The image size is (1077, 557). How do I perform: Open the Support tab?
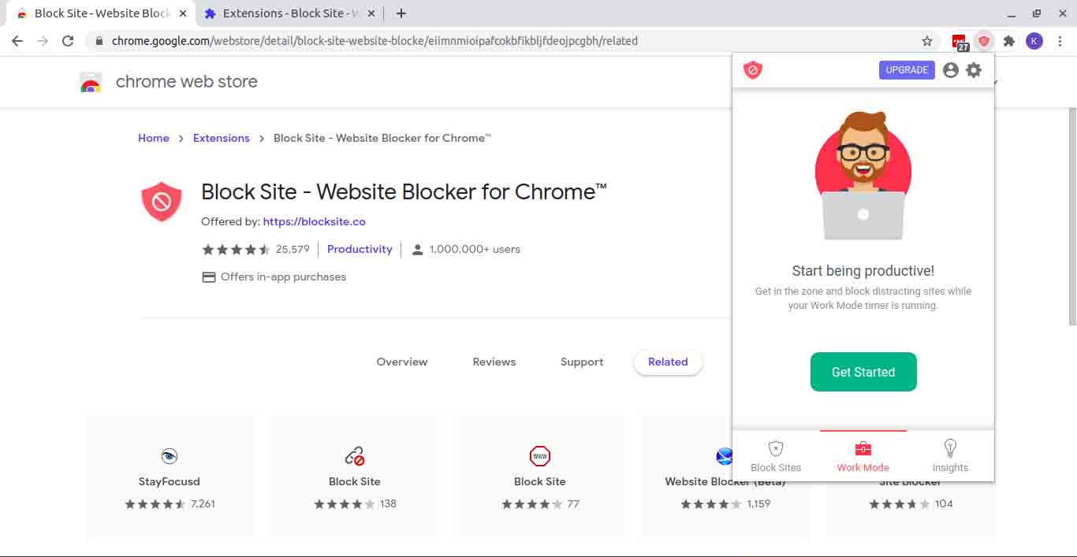point(582,362)
